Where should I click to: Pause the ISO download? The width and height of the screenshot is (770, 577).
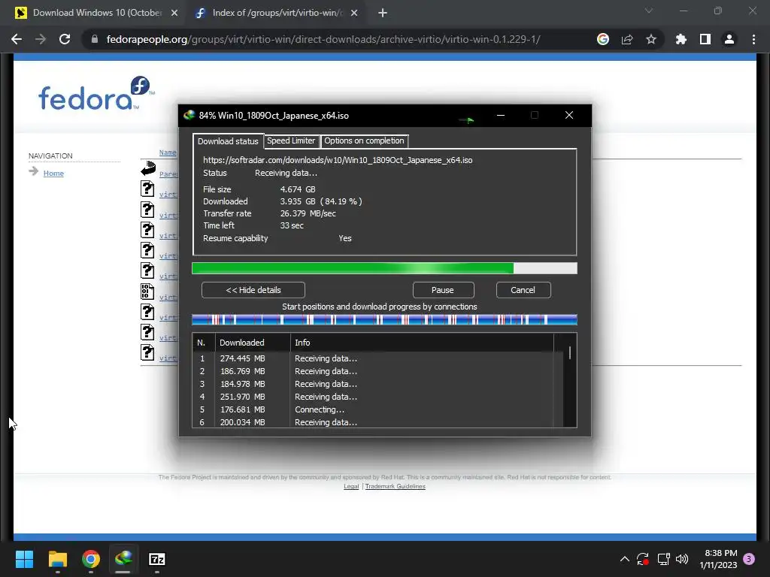tap(443, 290)
